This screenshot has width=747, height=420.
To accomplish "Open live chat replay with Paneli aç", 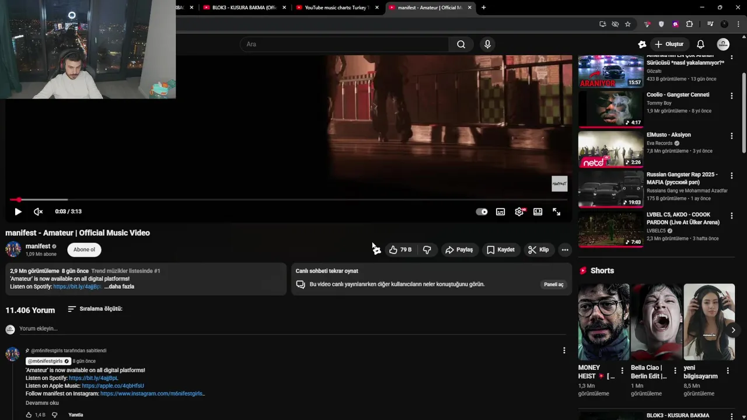I will point(553,285).
